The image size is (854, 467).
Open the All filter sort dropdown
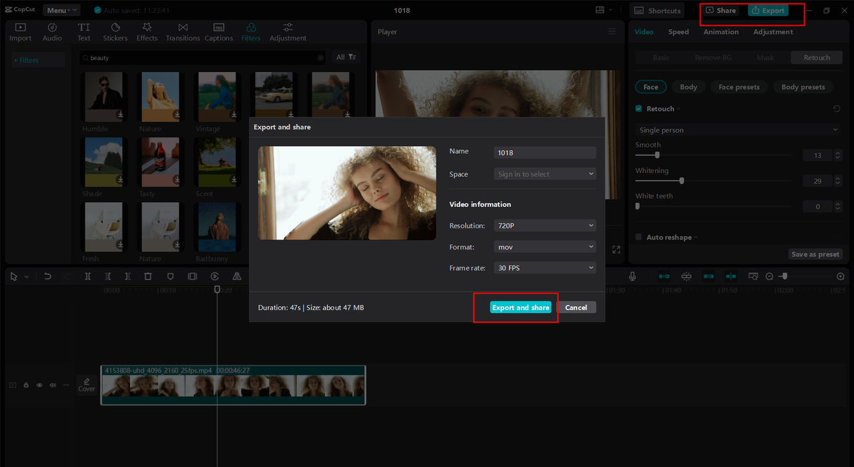[346, 57]
